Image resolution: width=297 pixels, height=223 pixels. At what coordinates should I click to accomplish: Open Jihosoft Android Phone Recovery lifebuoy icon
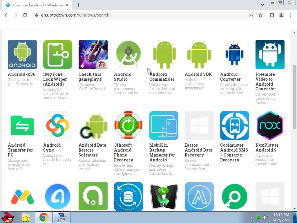click(x=128, y=125)
